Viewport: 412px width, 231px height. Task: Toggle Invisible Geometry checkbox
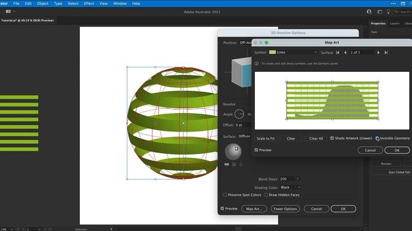coord(377,138)
